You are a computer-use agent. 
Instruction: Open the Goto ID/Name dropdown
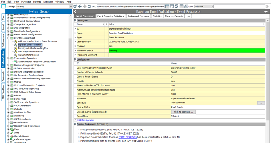(212, 7)
